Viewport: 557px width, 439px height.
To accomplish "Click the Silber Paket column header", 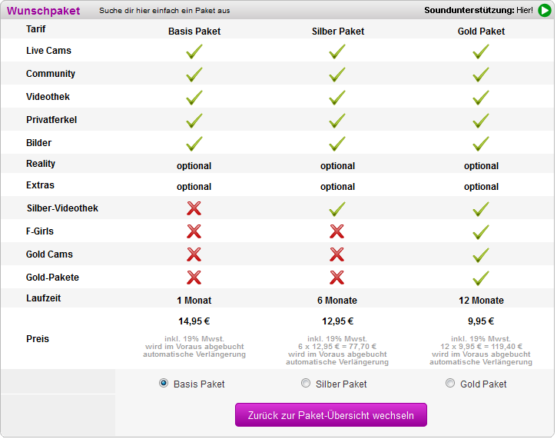I will pyautogui.click(x=338, y=32).
